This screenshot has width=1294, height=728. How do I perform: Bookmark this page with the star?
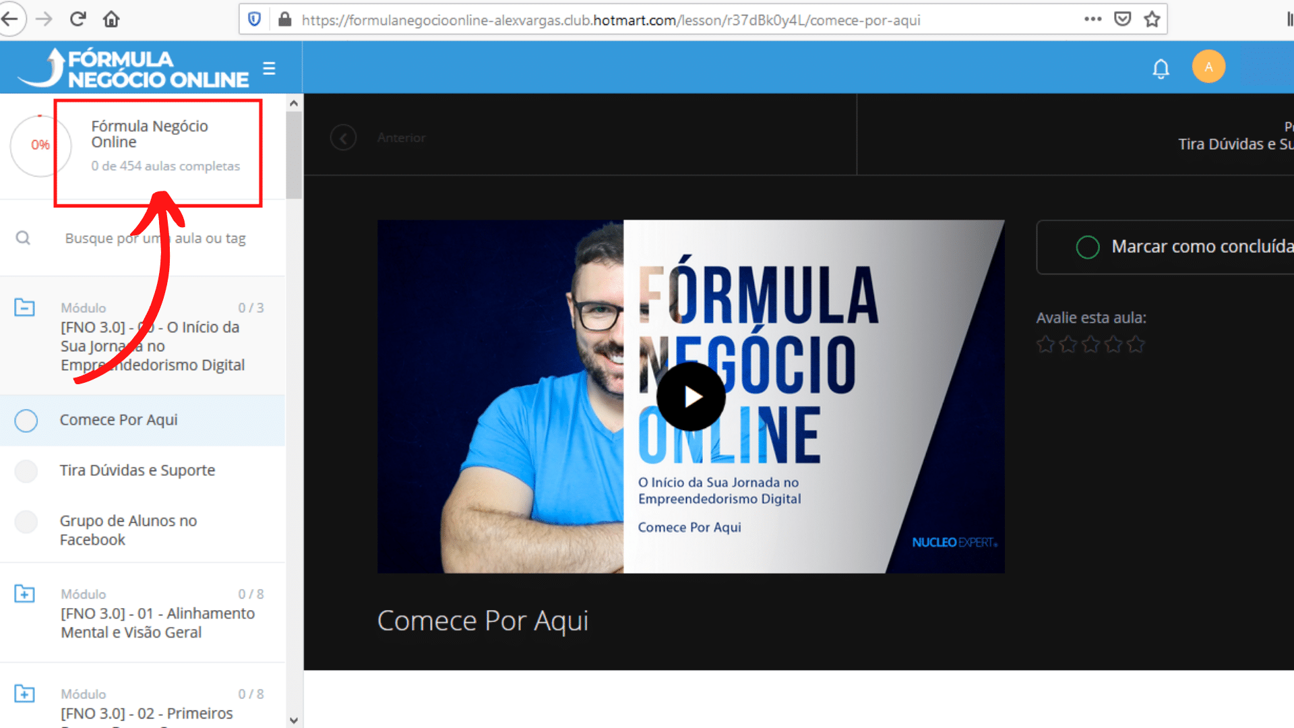pos(1152,19)
